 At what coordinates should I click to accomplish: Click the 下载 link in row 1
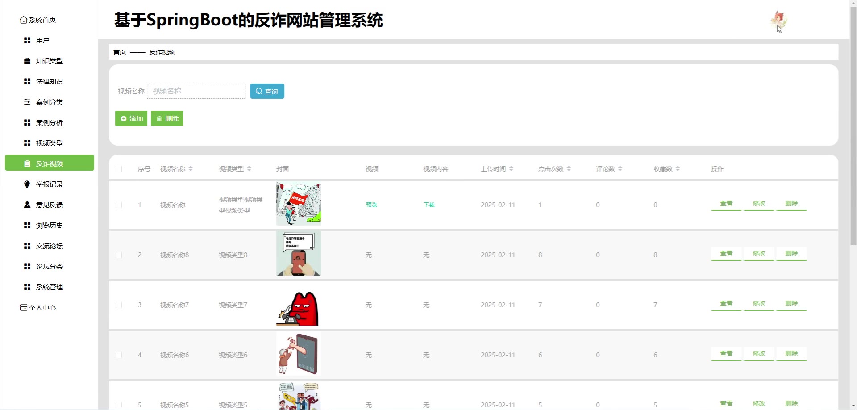point(429,205)
